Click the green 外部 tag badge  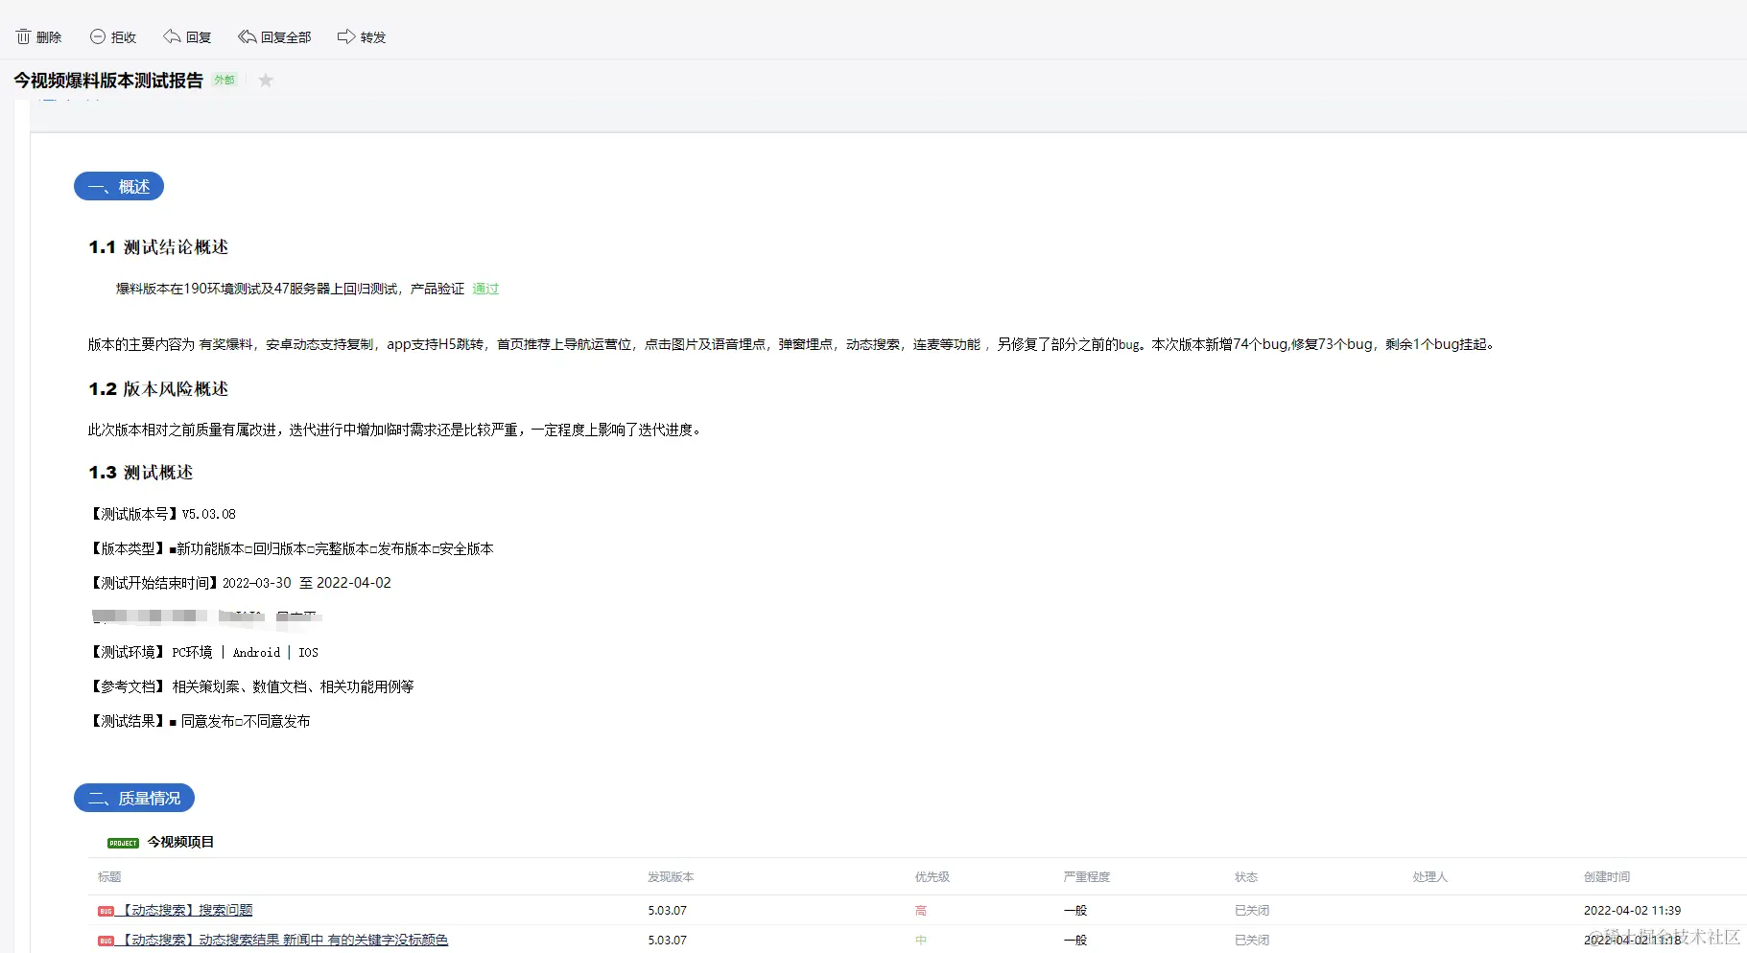pyautogui.click(x=224, y=80)
